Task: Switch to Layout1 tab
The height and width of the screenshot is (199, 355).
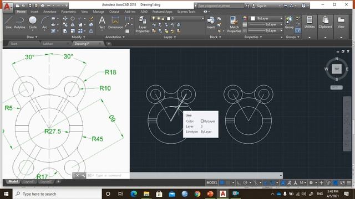Action: pyautogui.click(x=29, y=182)
